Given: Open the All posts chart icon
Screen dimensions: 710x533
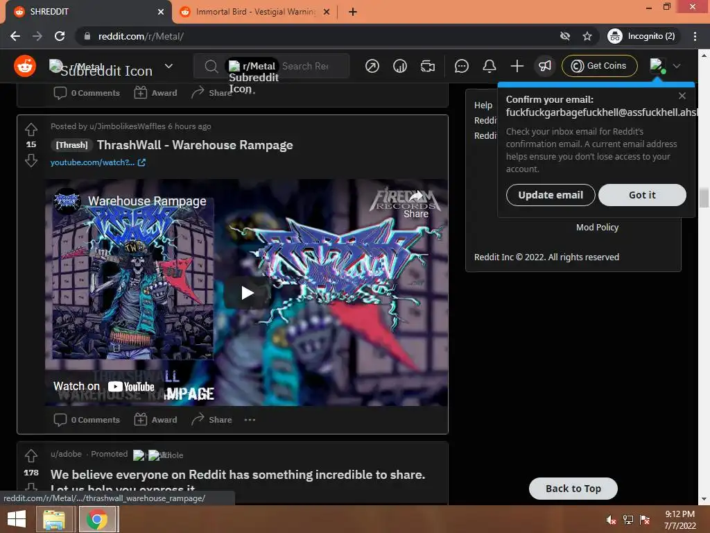Looking at the screenshot, I should pyautogui.click(x=400, y=66).
